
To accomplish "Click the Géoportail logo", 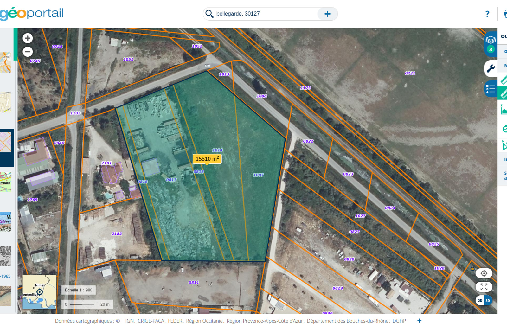I will coord(32,13).
